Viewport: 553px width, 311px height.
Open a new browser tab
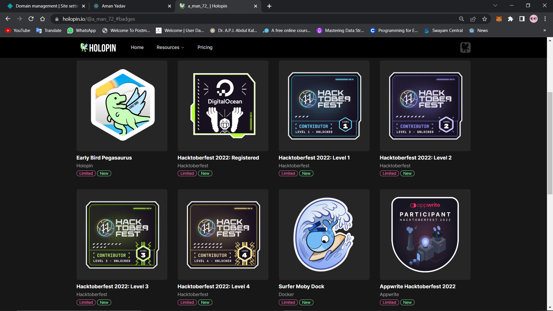(x=269, y=6)
